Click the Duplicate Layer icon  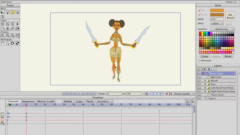click(x=204, y=69)
